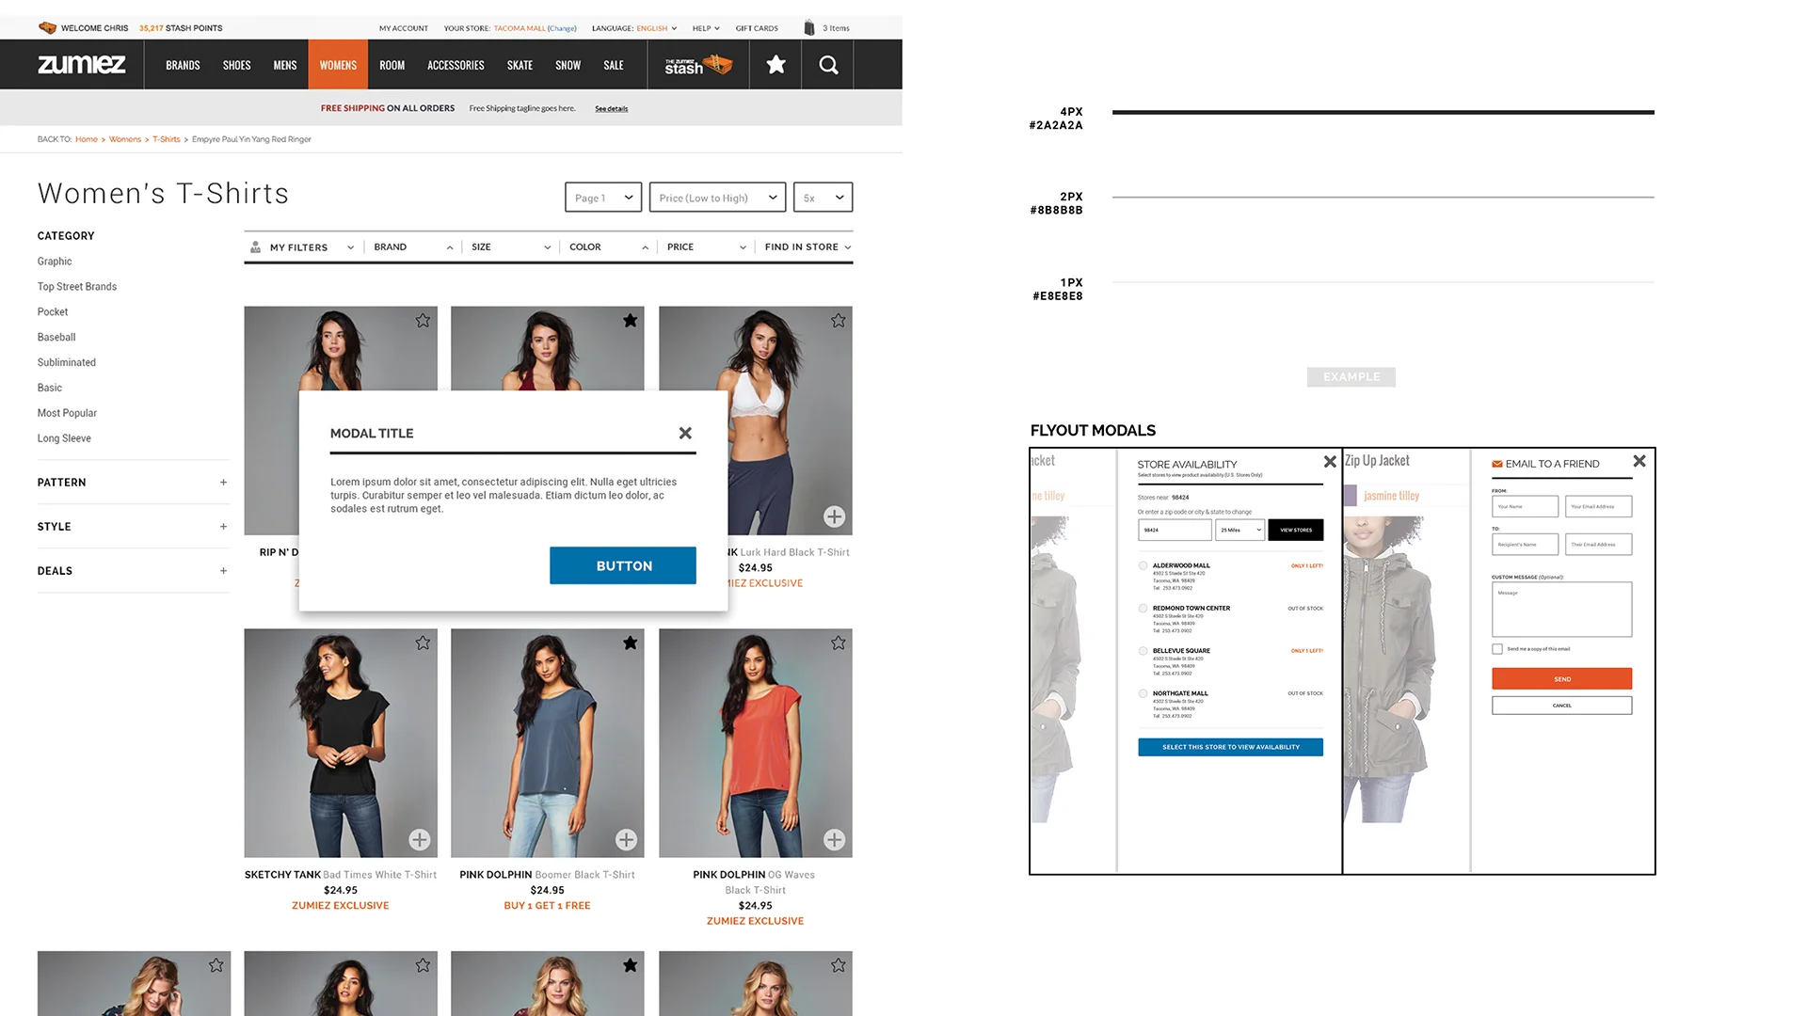Click the favorites star icon in navbar
The width and height of the screenshot is (1807, 1016).
776,65
